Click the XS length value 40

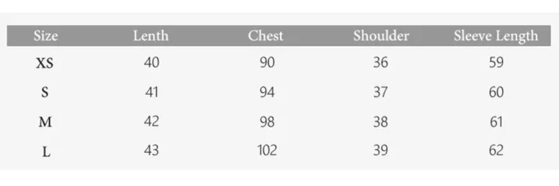click(x=152, y=63)
